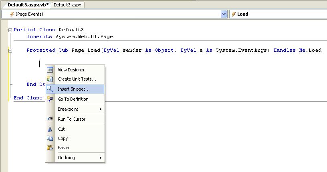Click the sender parameter name

132,50
